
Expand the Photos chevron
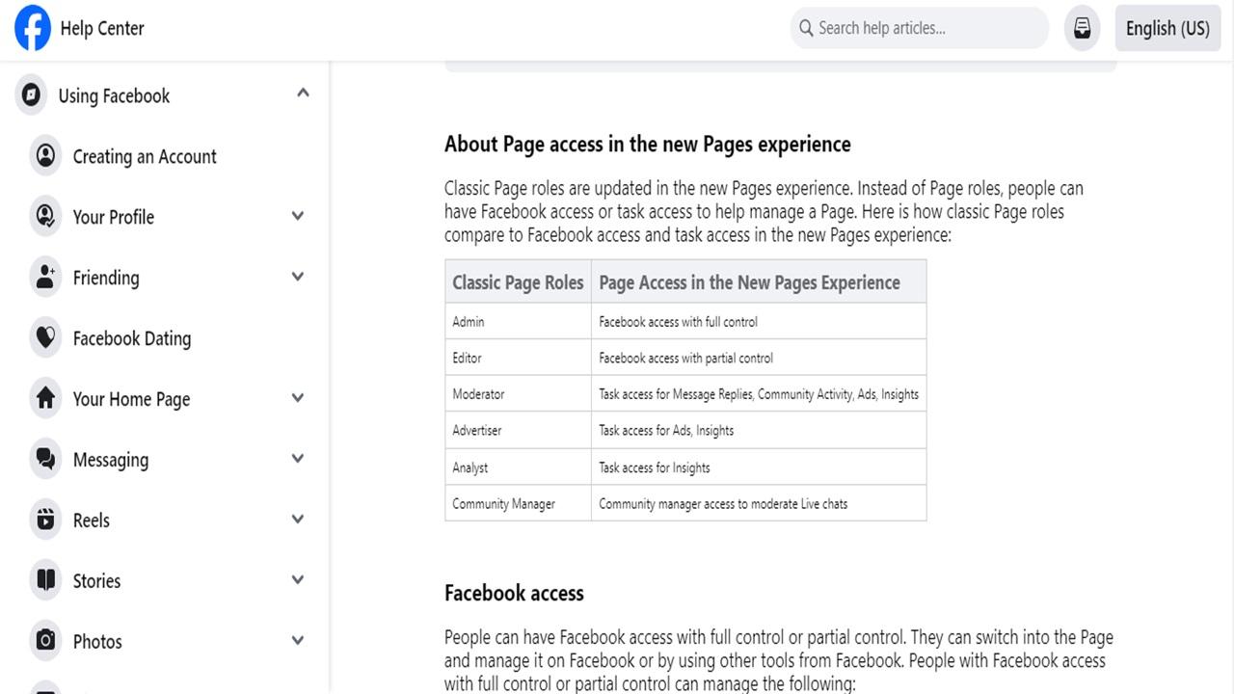pyautogui.click(x=298, y=641)
